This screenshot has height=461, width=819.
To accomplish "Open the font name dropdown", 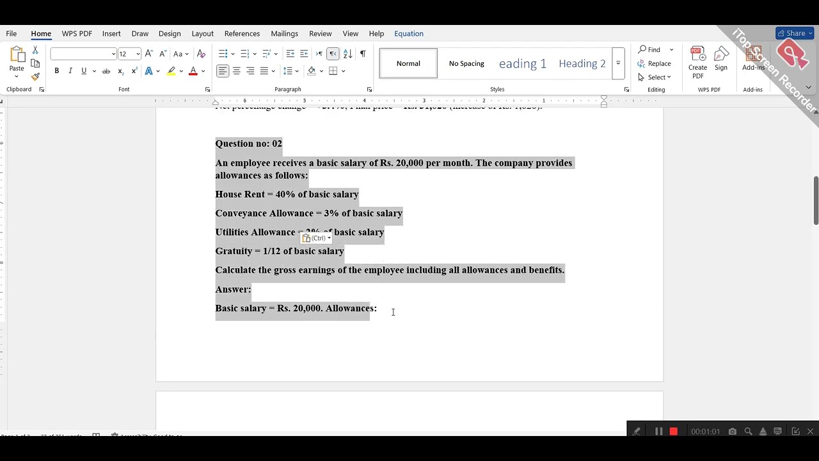I will (113, 54).
